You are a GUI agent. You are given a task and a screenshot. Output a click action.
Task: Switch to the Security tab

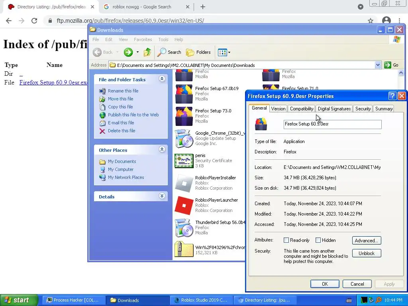tap(363, 109)
